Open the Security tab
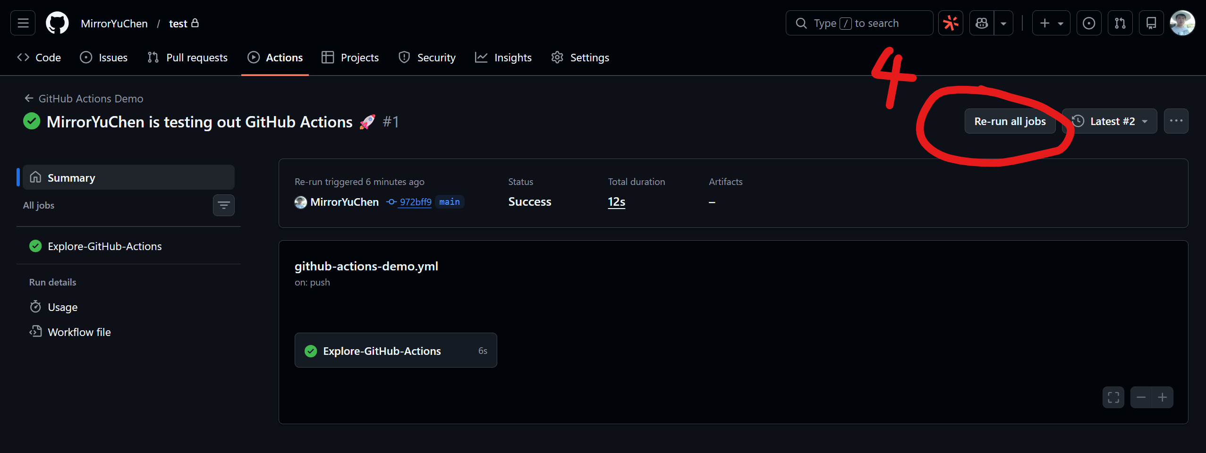Screen dimensions: 1206x453 (436, 57)
